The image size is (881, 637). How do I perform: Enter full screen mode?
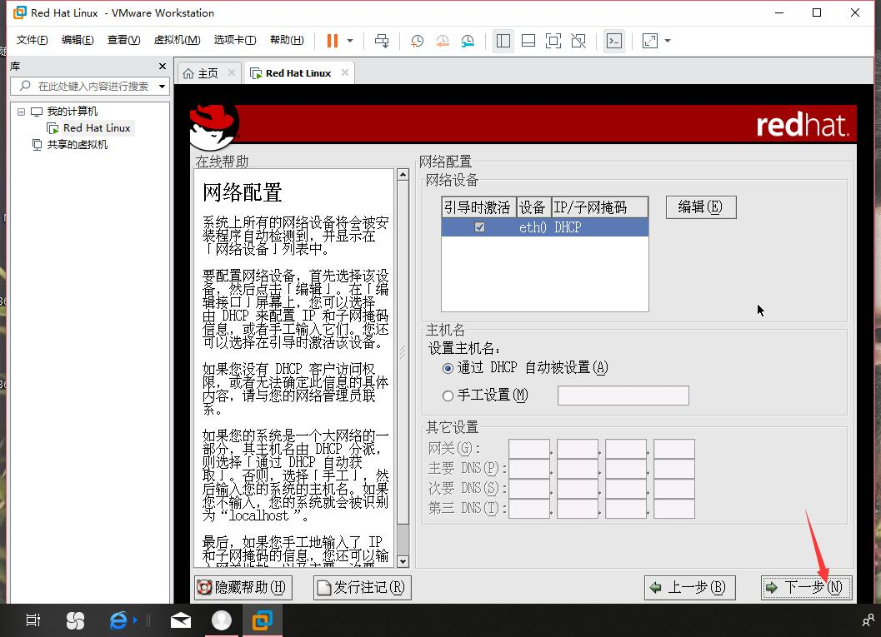(553, 41)
